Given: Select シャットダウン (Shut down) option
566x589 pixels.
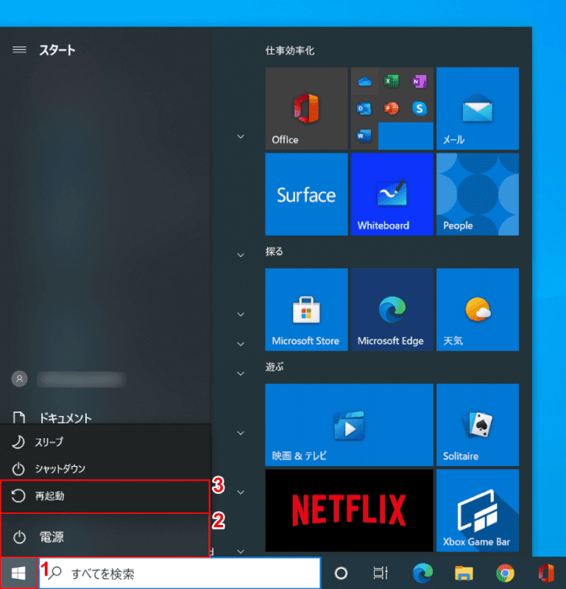Looking at the screenshot, I should (x=105, y=468).
